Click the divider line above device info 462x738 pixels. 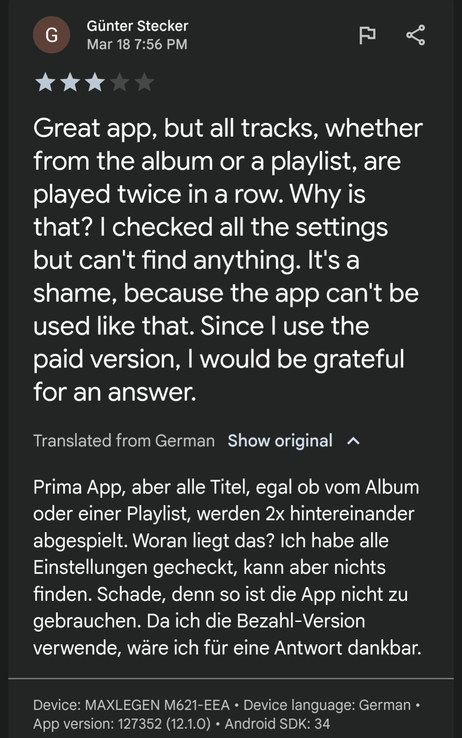[231, 678]
